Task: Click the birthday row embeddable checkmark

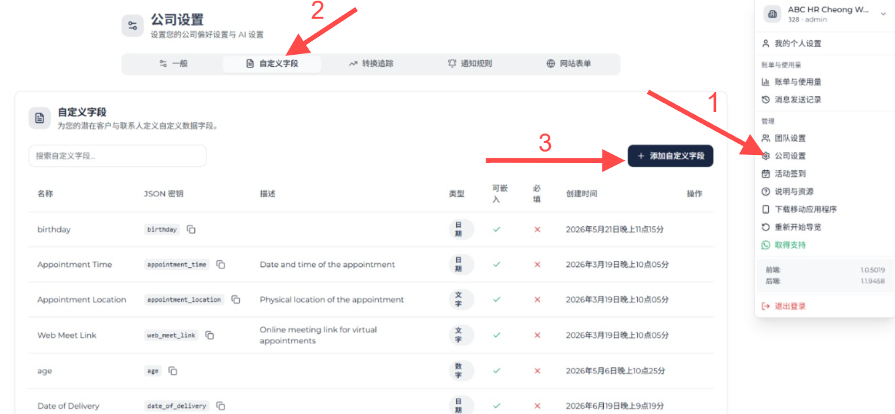Action: click(x=496, y=230)
